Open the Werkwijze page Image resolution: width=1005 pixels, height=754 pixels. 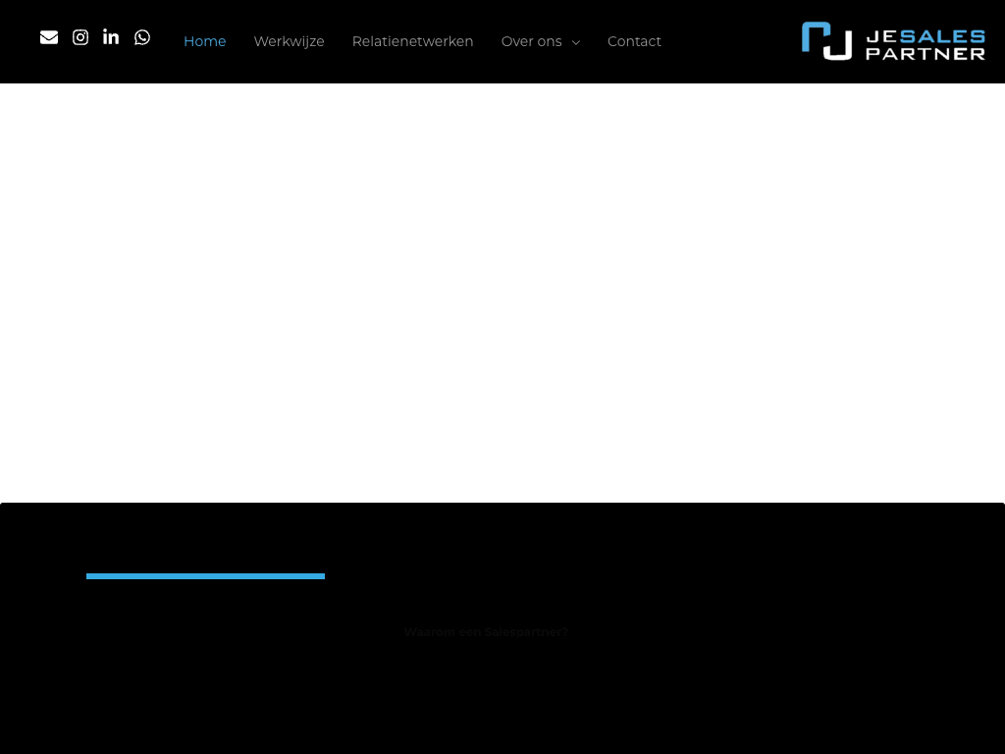[x=289, y=41]
